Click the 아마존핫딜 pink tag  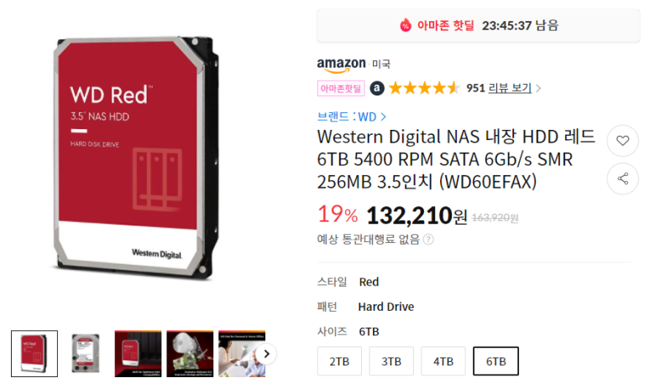pos(341,88)
